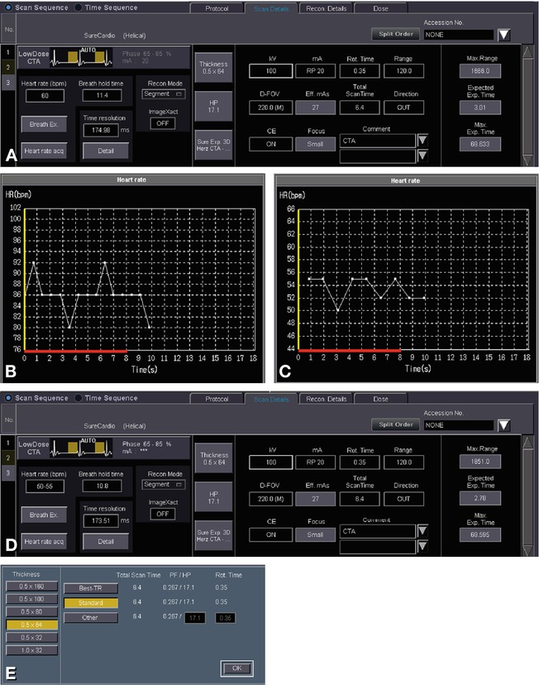Screen dimensions: 539x685
Task: Click the time resolution field showing 174.98
Action: click(x=101, y=129)
